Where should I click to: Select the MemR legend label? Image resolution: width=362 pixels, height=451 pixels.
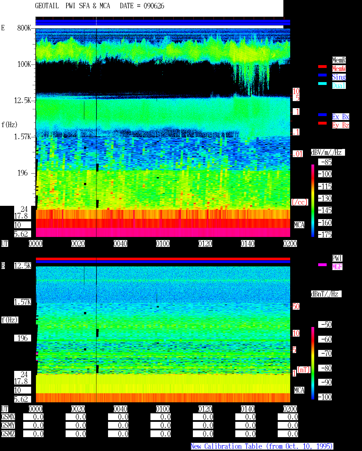pyautogui.click(x=339, y=60)
